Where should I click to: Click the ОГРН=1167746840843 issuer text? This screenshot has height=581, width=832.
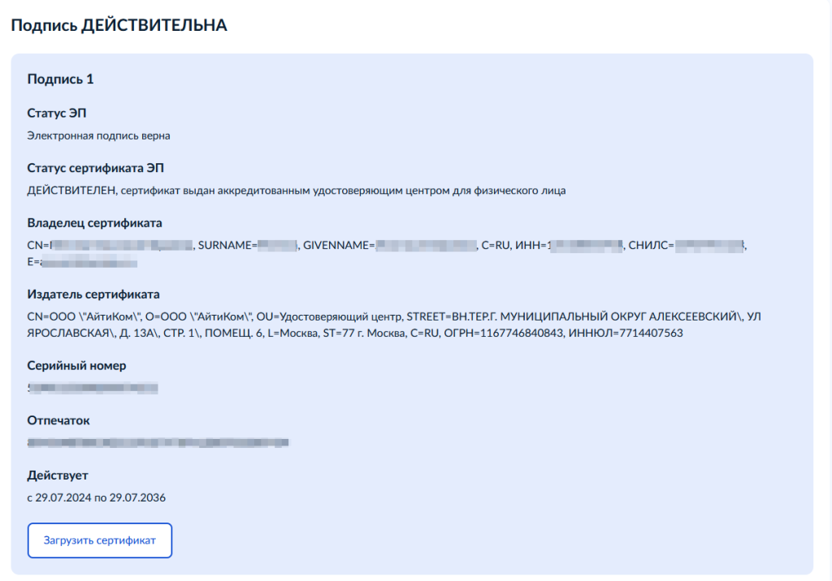[x=504, y=333]
